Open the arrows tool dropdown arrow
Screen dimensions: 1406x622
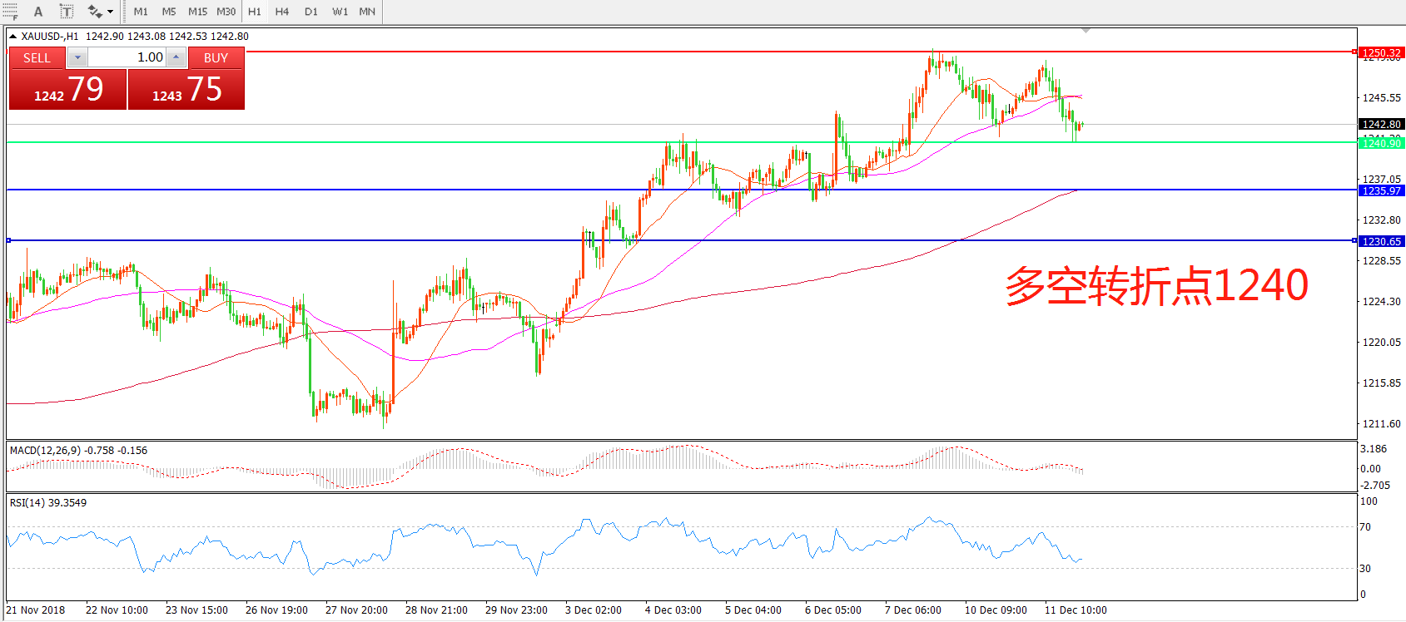110,12
